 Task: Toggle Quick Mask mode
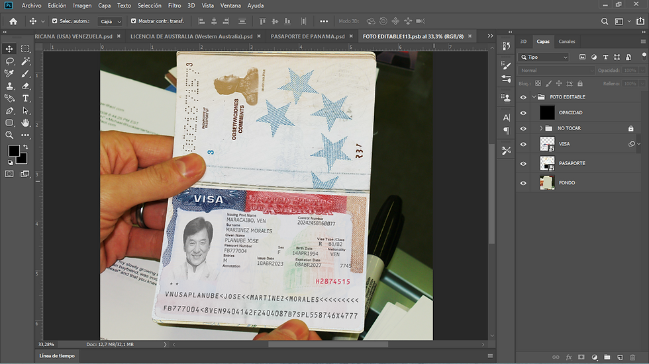9,174
